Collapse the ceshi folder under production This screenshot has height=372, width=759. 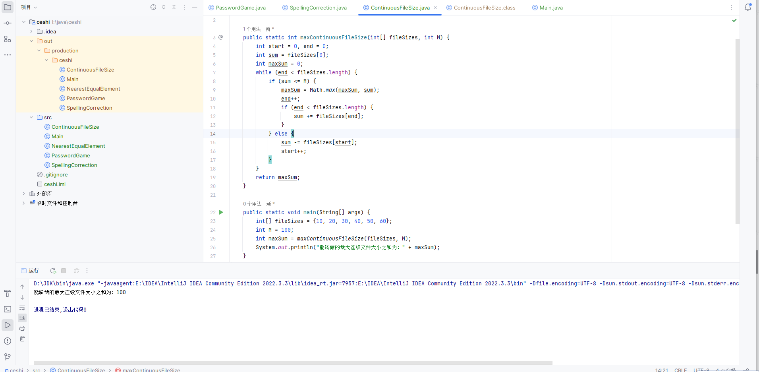pos(46,60)
